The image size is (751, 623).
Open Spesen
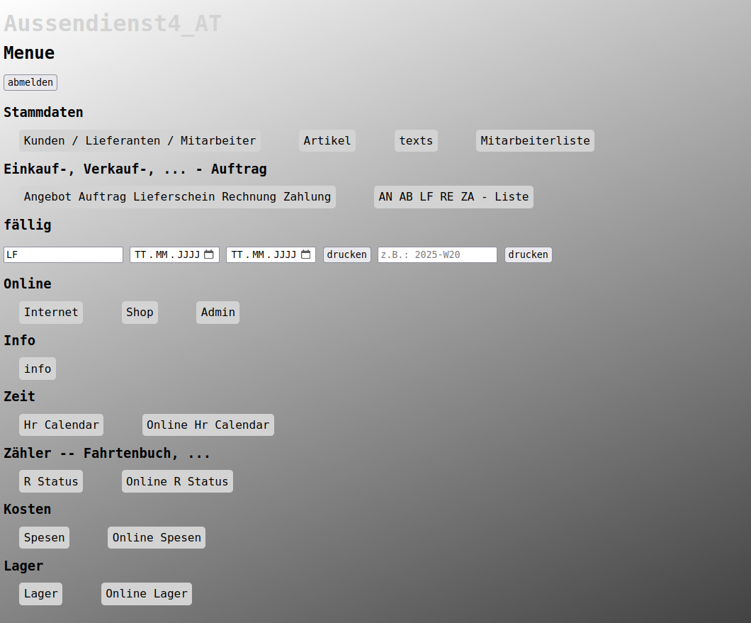tap(44, 538)
